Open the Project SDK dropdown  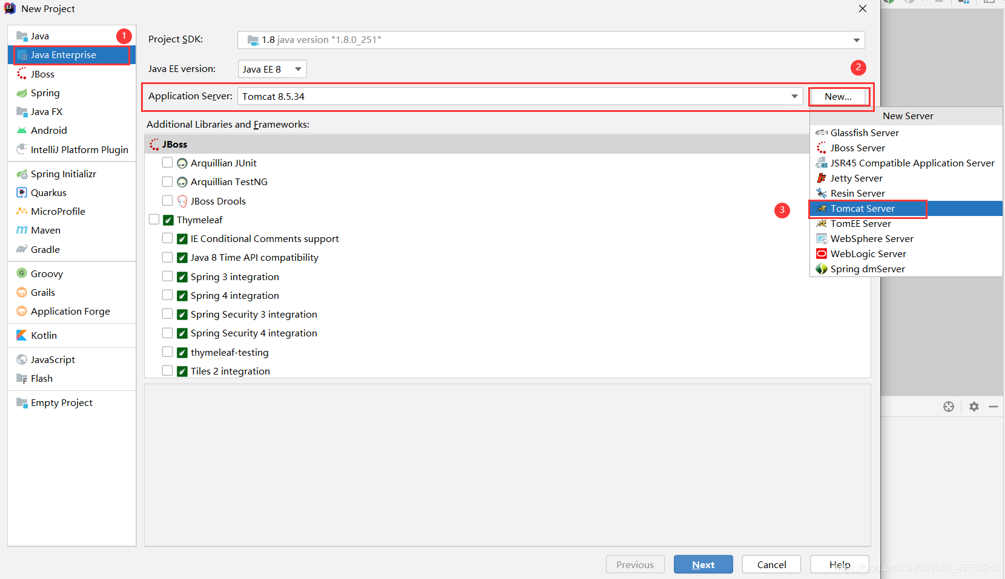[551, 40]
